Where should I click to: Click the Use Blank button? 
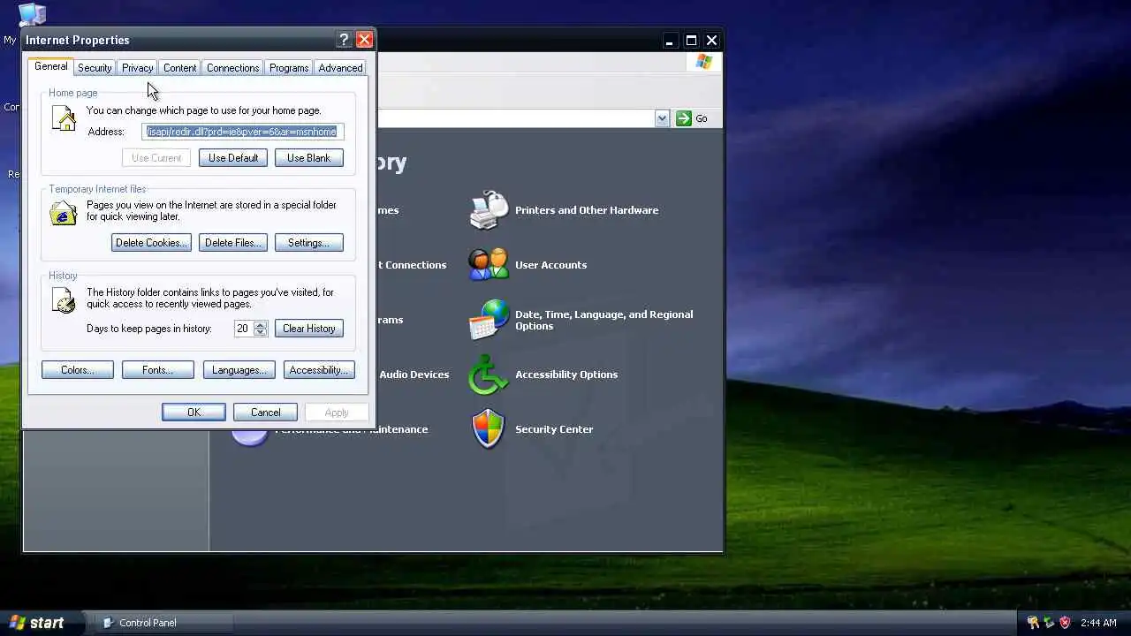308,158
